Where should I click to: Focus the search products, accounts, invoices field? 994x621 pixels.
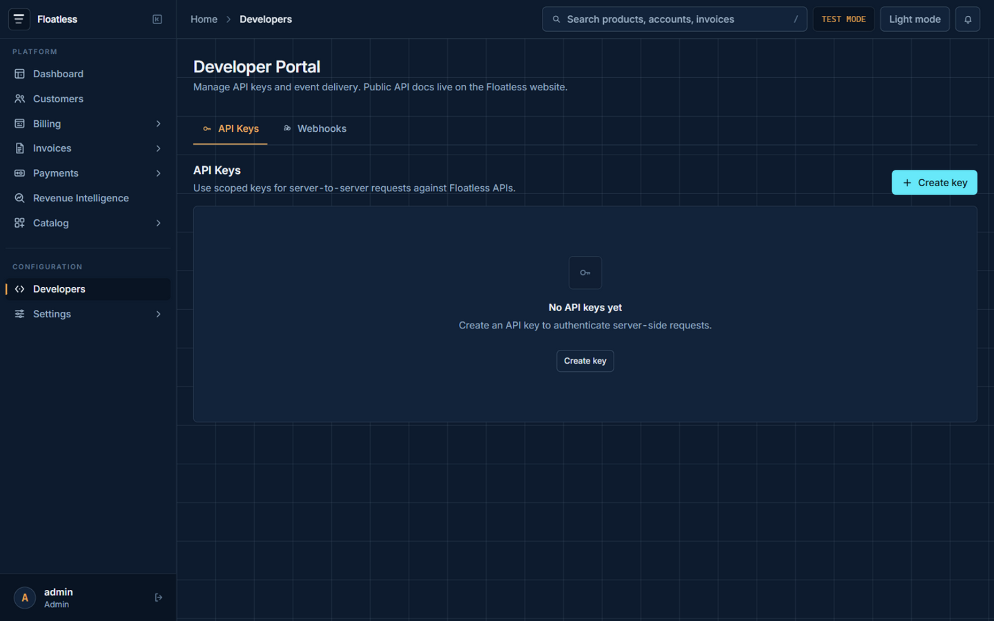coord(674,19)
